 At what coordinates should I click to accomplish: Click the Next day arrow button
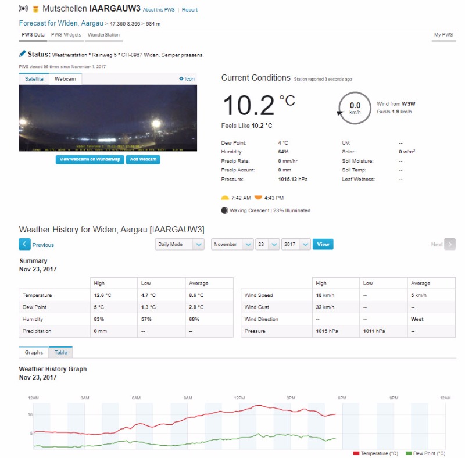click(449, 245)
